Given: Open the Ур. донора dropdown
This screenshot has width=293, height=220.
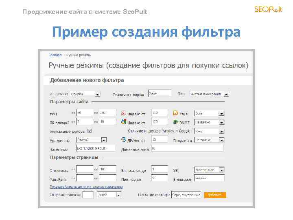Looking at the screenshot, I should click(91, 140).
